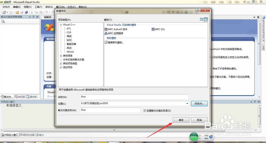Click into the 解决方案名称 field

(110, 110)
